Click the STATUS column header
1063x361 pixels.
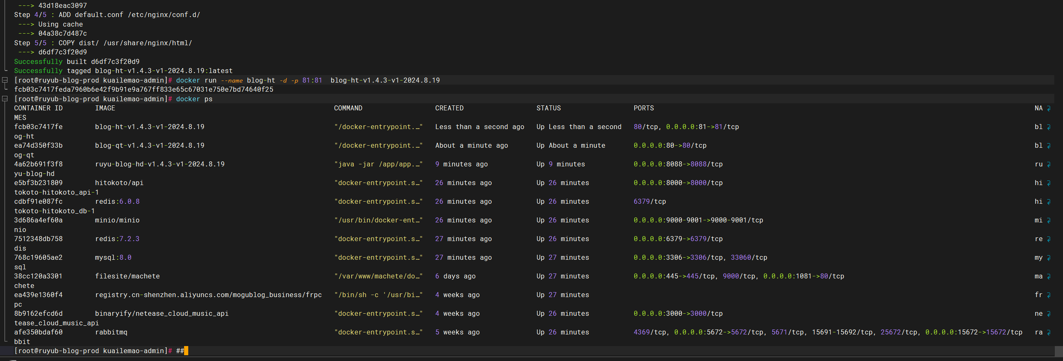[549, 108]
